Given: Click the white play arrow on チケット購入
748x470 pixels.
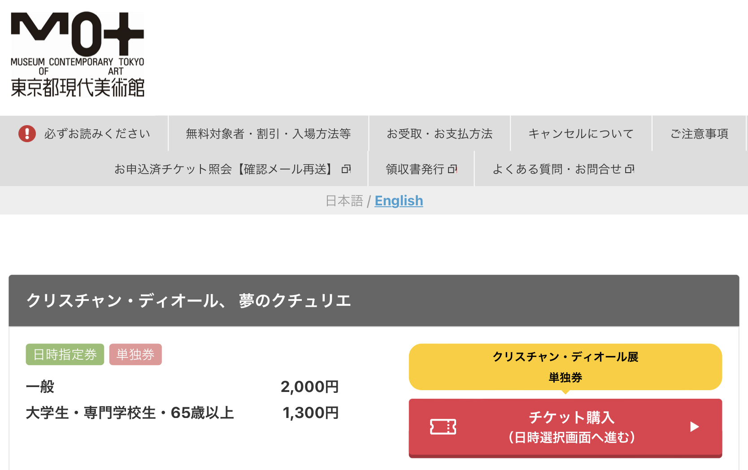Looking at the screenshot, I should [694, 426].
